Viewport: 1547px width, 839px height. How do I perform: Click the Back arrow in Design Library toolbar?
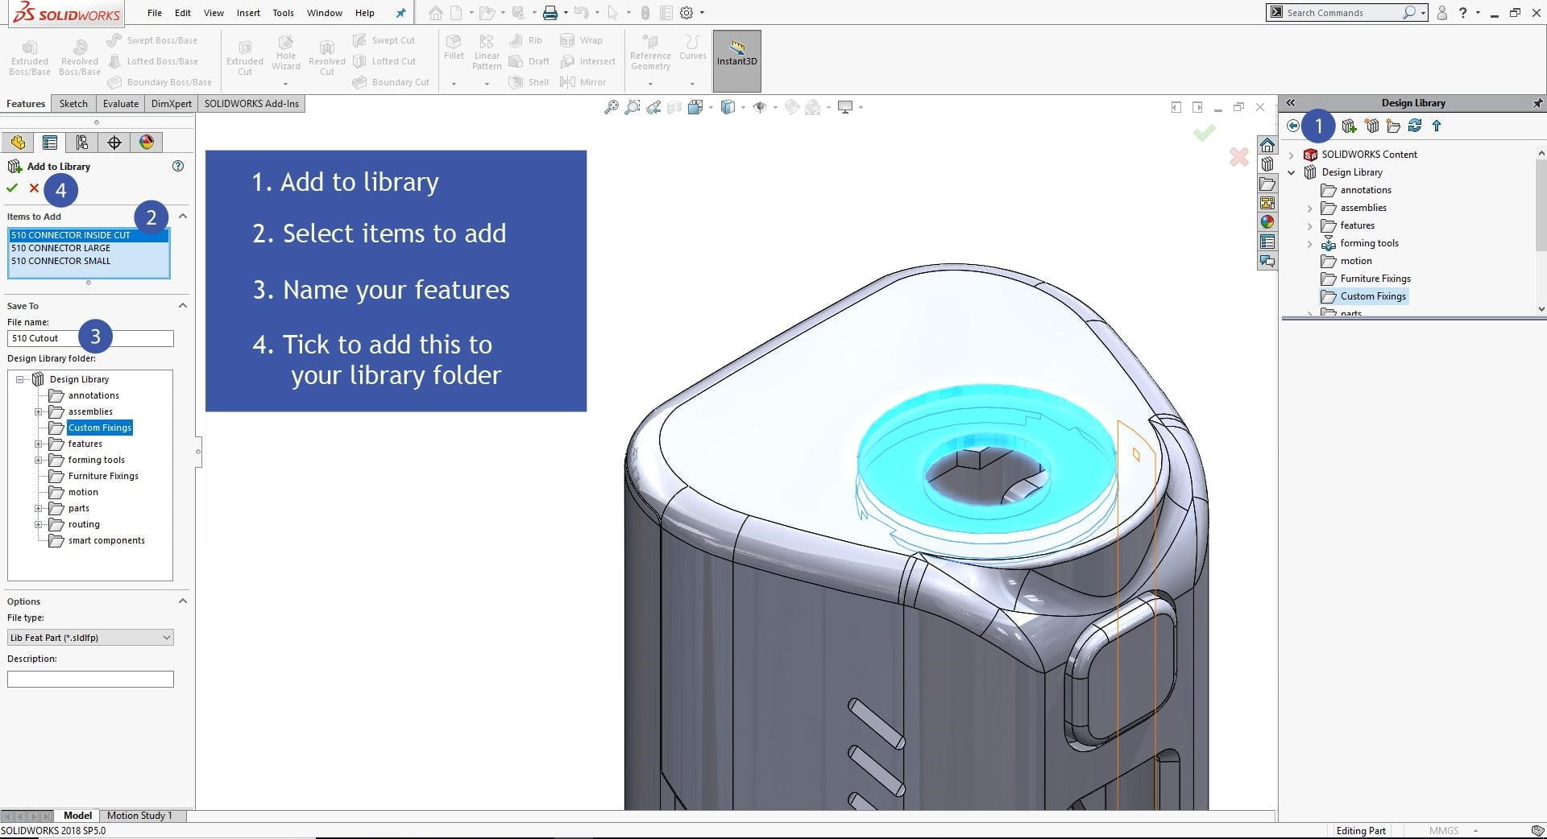pos(1292,126)
